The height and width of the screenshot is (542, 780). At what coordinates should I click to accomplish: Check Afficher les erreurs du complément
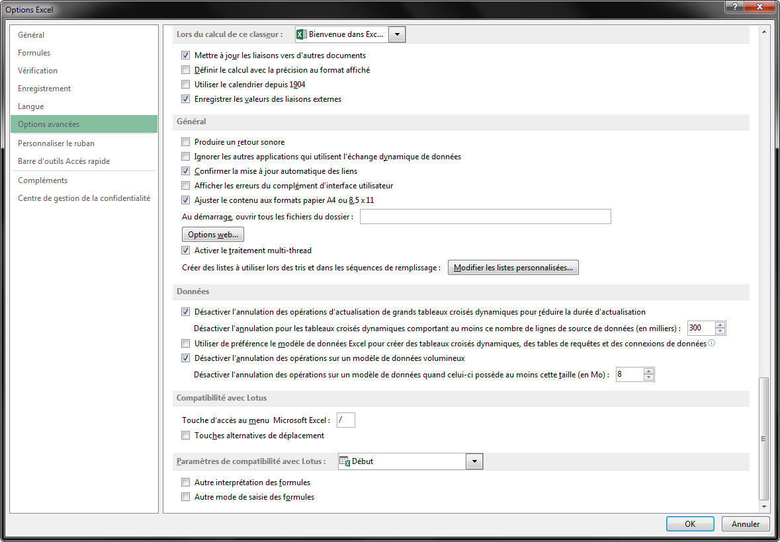tap(185, 186)
